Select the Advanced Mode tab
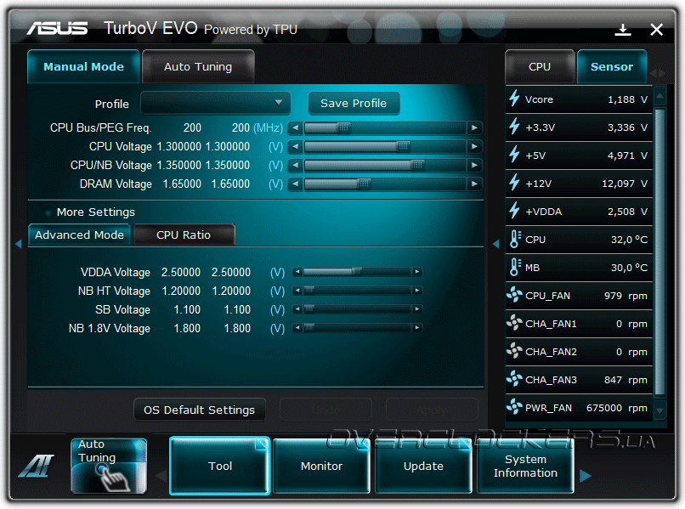Screen dimensions: 685x509 (x=79, y=235)
